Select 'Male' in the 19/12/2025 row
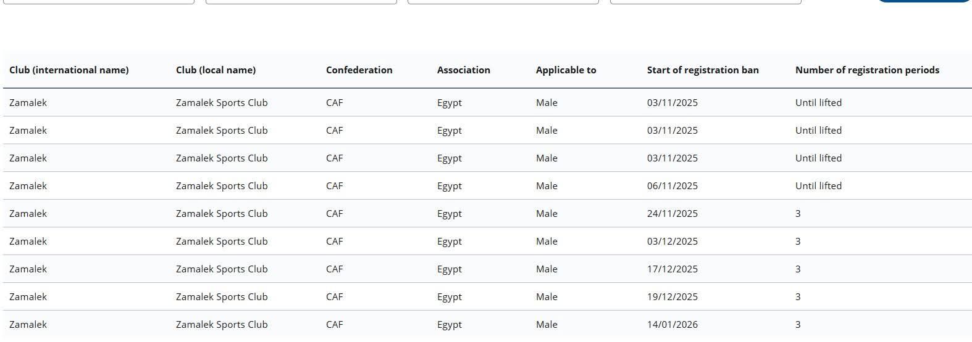Viewport: 972px width, 342px height. pos(547,297)
